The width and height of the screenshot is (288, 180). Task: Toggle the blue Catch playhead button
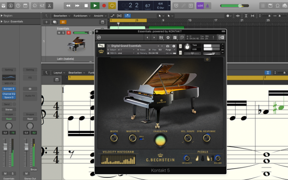pyautogui.click(x=128, y=16)
